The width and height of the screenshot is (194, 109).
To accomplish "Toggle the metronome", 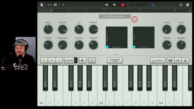I will (153, 5).
